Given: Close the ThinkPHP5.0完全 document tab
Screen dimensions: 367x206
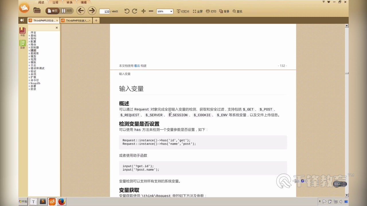Looking at the screenshot, I should click(x=57, y=21).
